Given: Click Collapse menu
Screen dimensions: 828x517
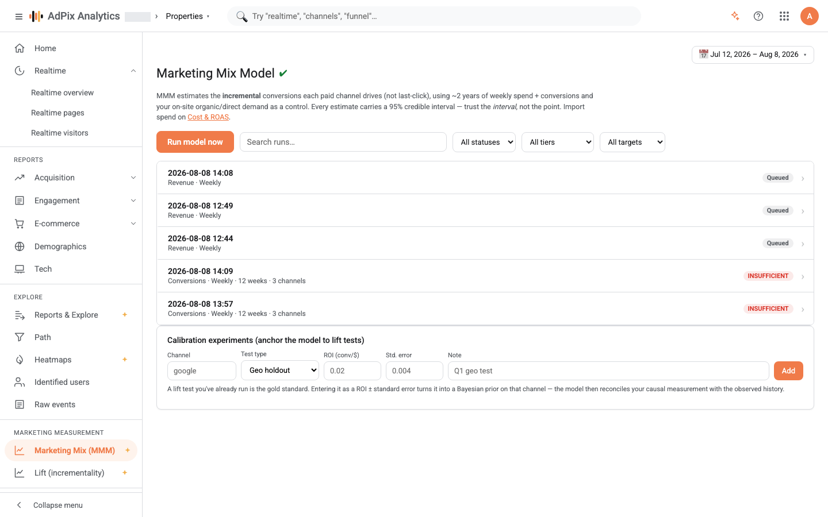Looking at the screenshot, I should click(57, 505).
